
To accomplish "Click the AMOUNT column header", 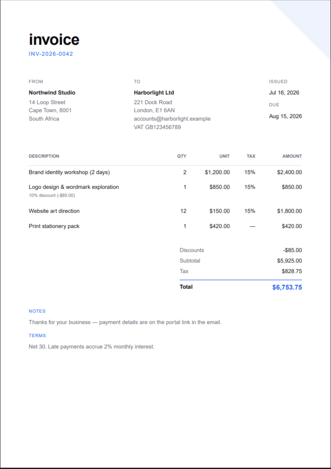I will (x=292, y=156).
